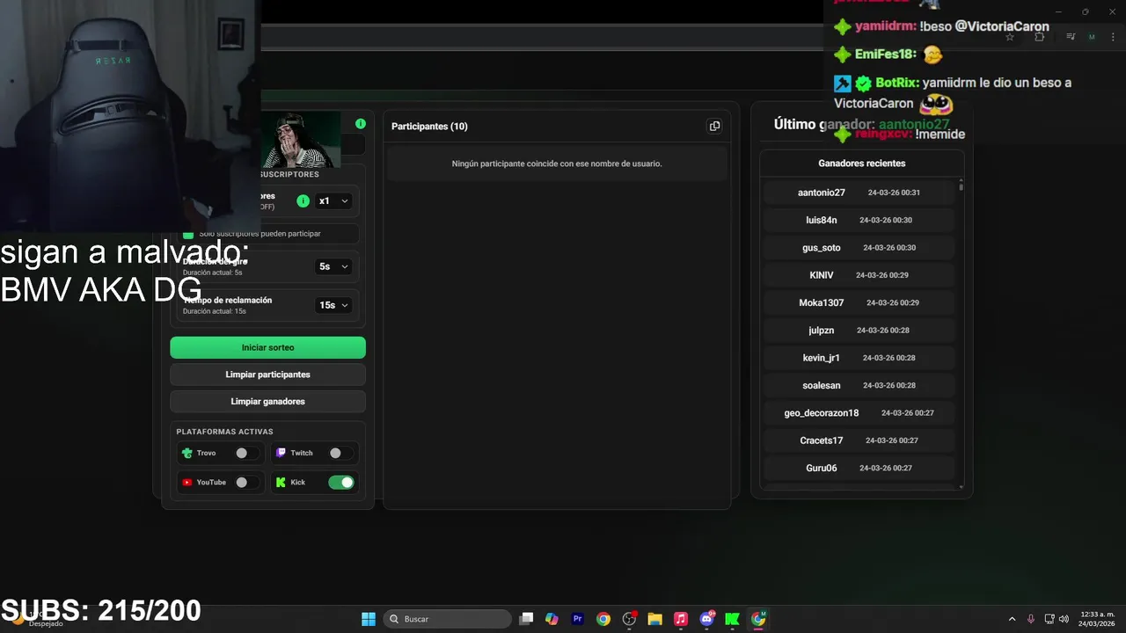Select winner row gus_soto

pyautogui.click(x=859, y=248)
